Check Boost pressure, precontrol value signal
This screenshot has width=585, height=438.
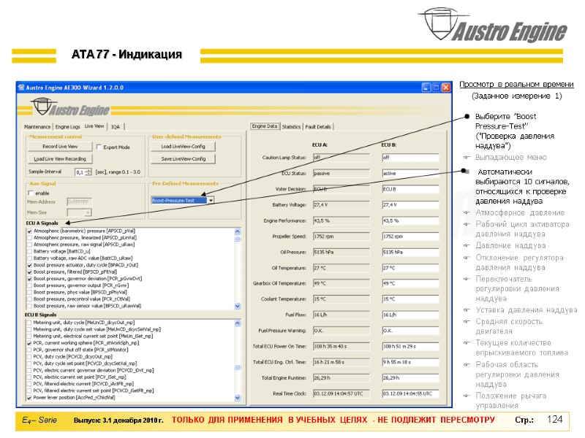[x=29, y=299]
